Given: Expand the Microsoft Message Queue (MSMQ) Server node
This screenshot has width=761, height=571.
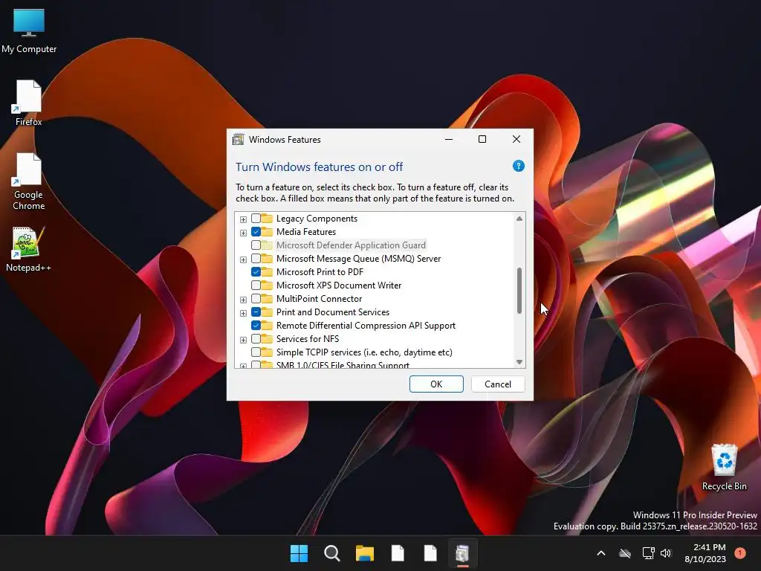Looking at the screenshot, I should [x=243, y=259].
